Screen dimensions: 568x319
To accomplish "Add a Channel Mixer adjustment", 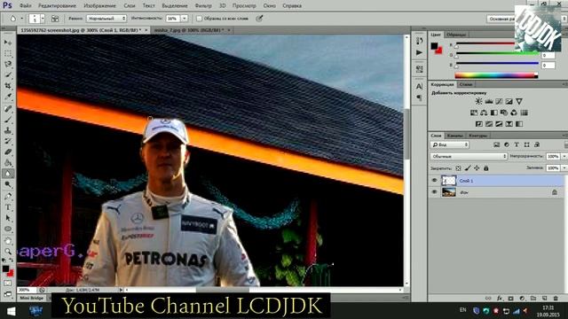I will tap(514, 113).
